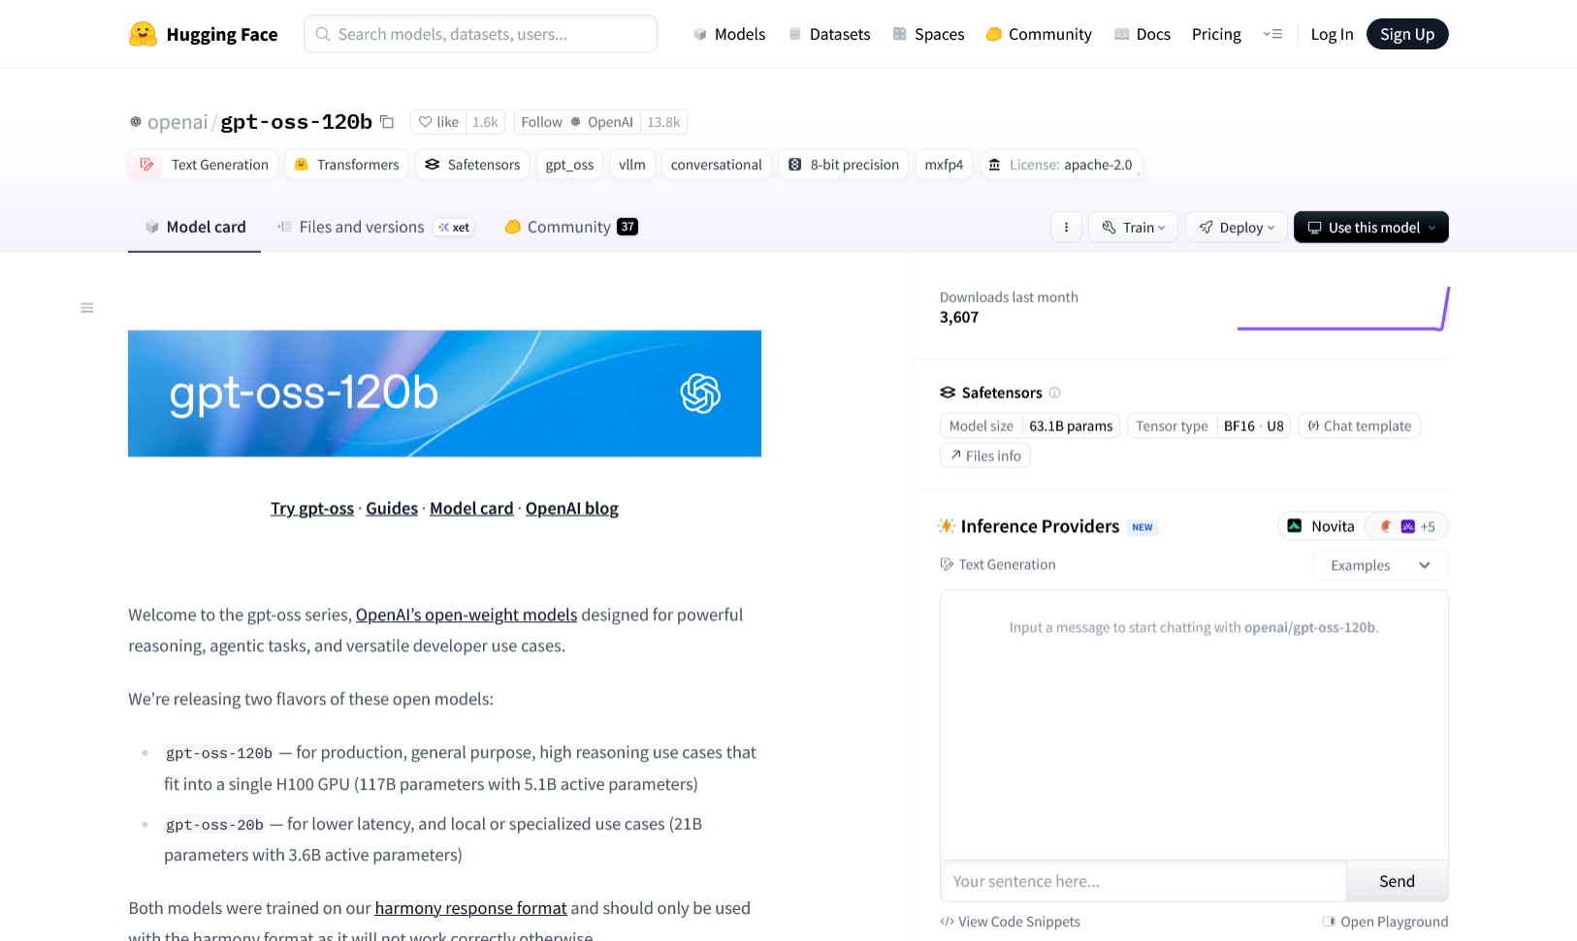Click the NEW badge beside Inference Providers

coord(1143,527)
